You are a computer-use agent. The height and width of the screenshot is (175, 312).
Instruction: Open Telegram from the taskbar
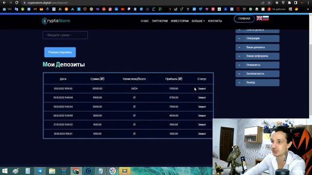pos(40,171)
